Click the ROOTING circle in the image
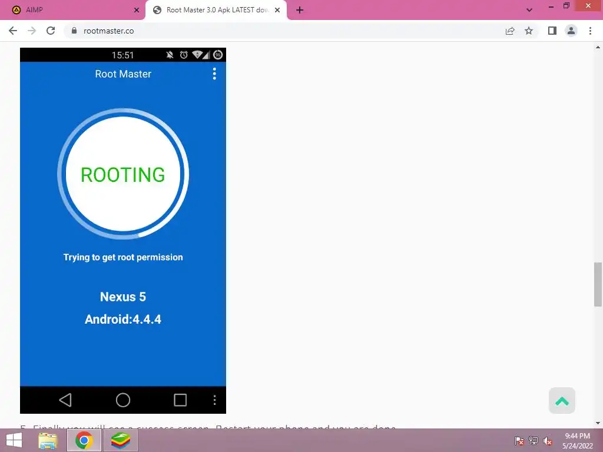 tap(123, 174)
